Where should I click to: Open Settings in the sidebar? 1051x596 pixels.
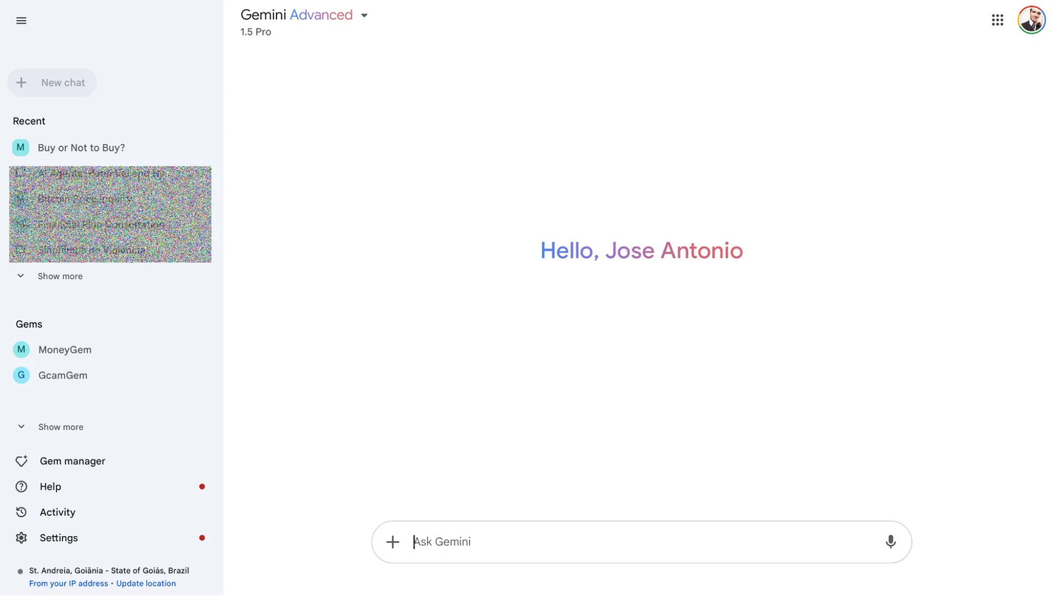tap(58, 538)
